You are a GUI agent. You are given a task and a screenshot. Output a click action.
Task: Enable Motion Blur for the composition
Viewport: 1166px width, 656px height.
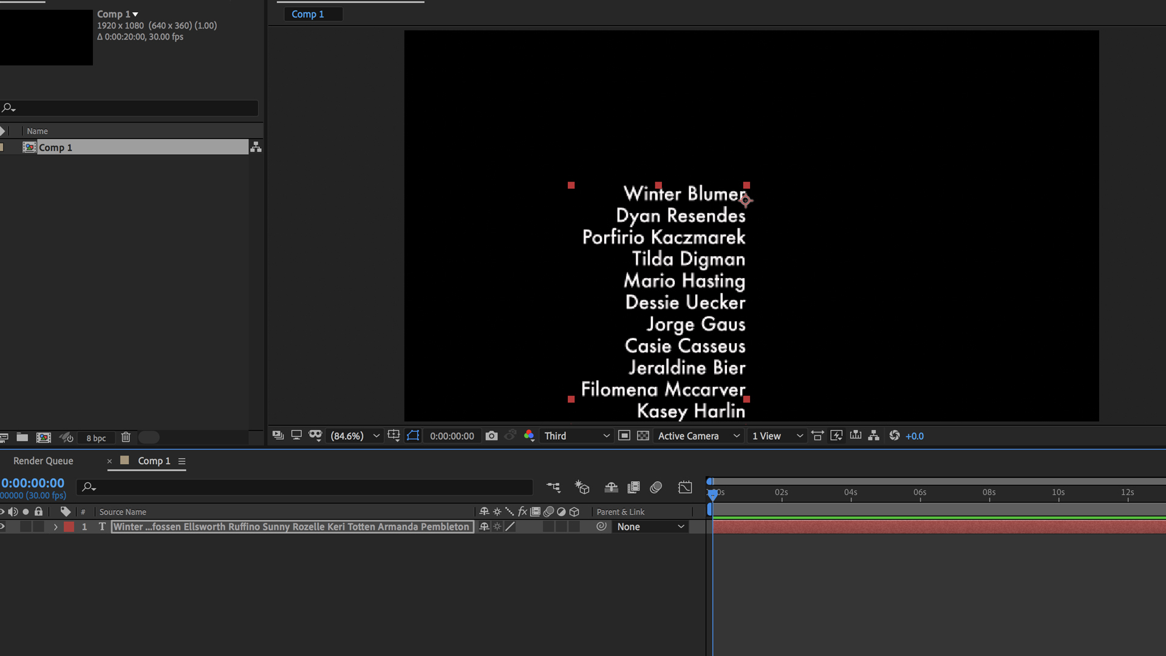tap(656, 487)
